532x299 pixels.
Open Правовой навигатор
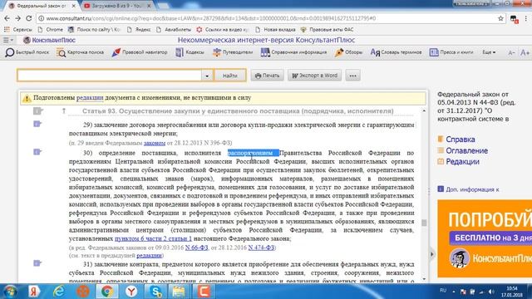pos(140,52)
